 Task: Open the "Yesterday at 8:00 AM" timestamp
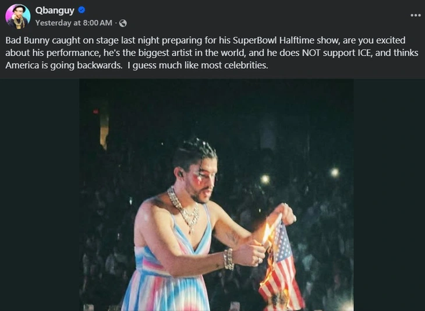pyautogui.click(x=73, y=23)
